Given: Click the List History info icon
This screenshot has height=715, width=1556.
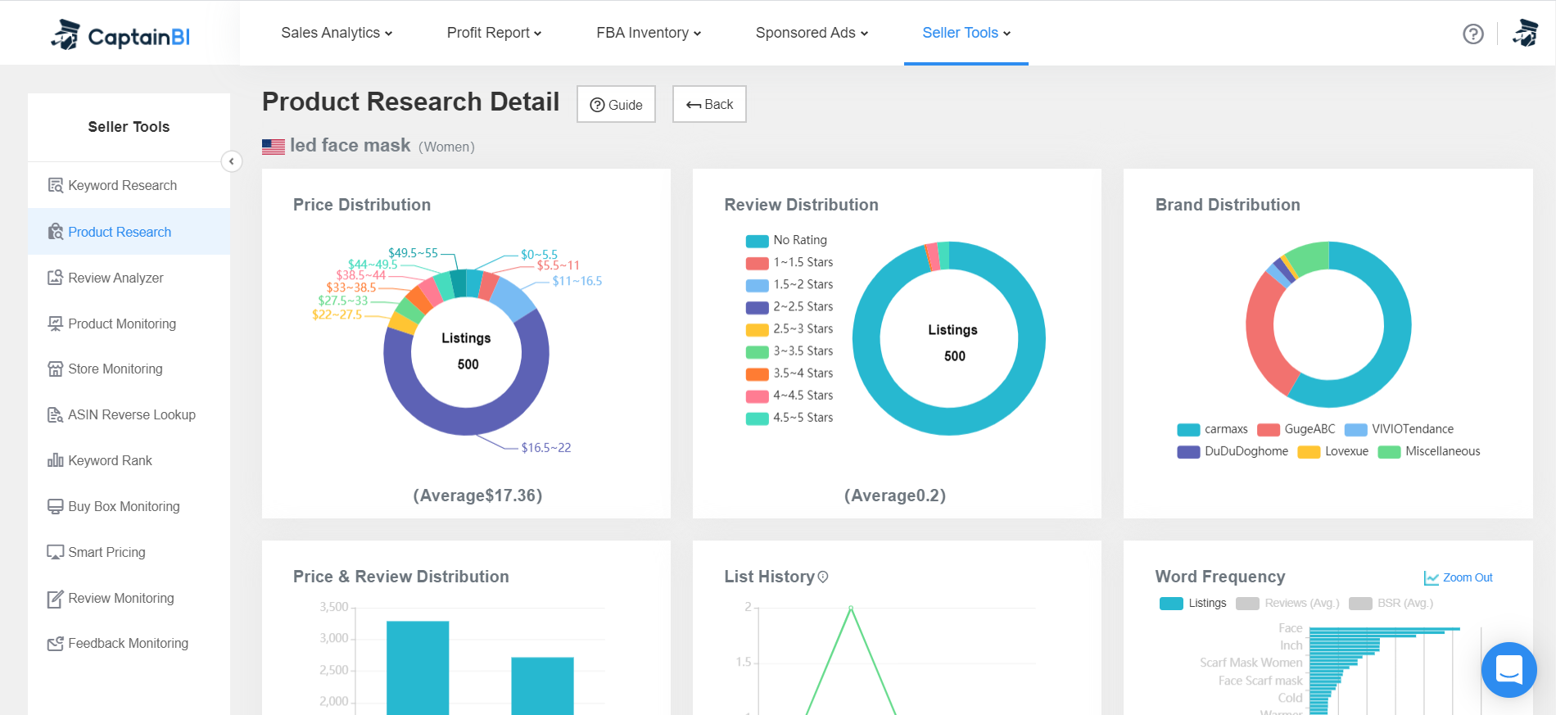Looking at the screenshot, I should click(x=823, y=577).
